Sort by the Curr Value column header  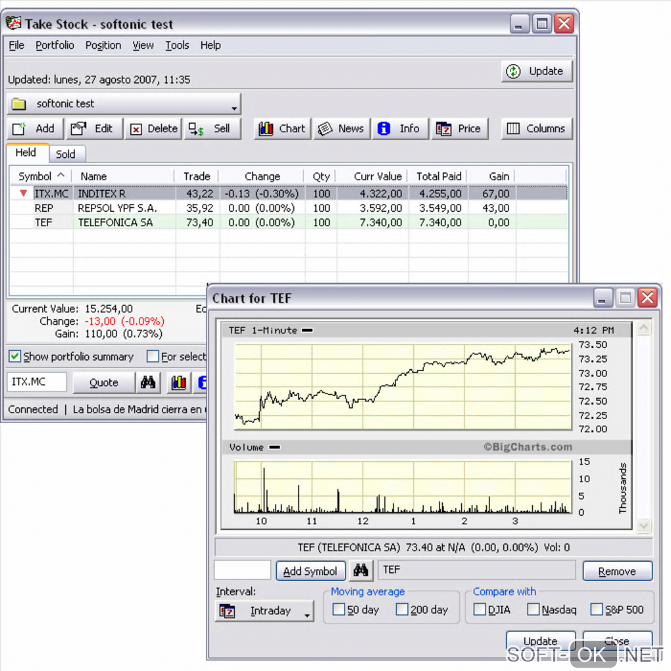coord(372,176)
